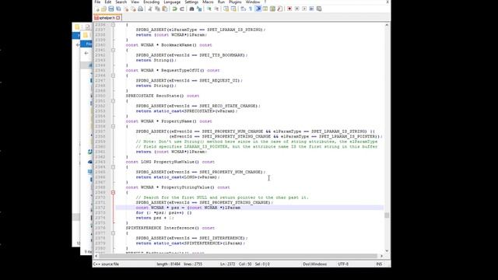Open the Encoding menu
Viewport: 498px width, 280px height.
coord(152,2)
